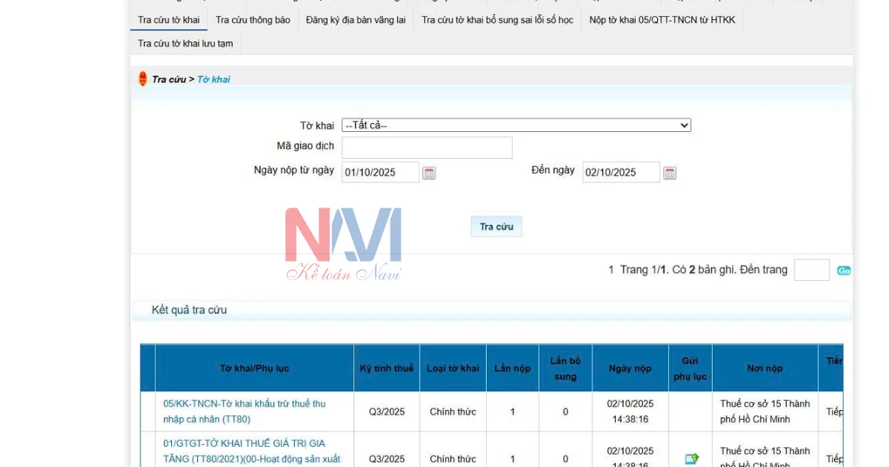Screen dimensions: 889x467
Task: Switch to the Tra cứu tờ khai lưu tạm tab
Action: pyautogui.click(x=183, y=43)
